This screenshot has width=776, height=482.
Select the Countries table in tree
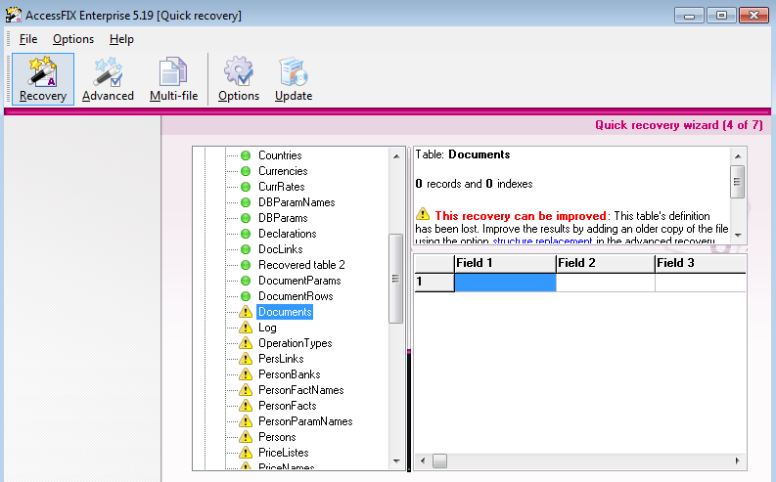280,155
